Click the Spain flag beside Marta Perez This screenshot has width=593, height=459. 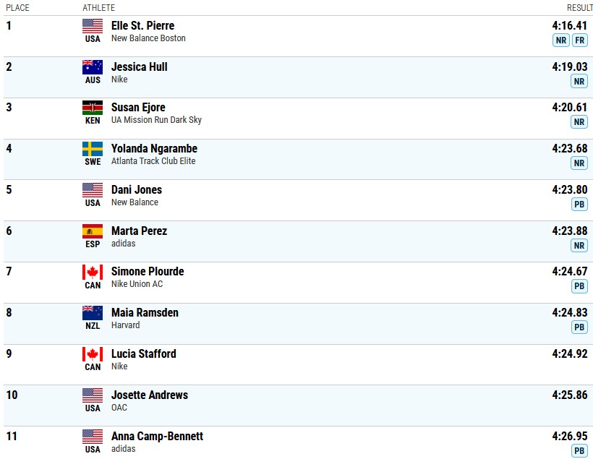(93, 231)
